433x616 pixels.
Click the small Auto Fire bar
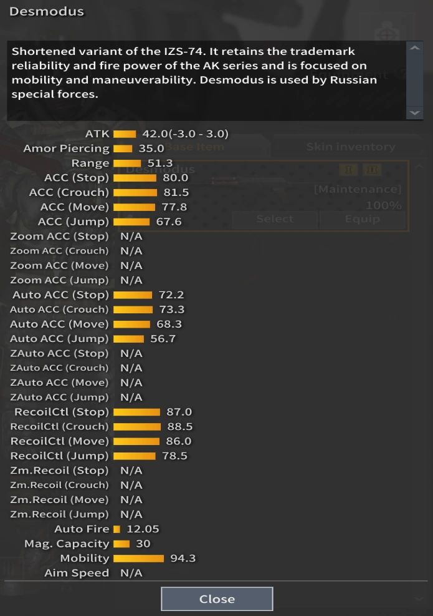click(117, 529)
